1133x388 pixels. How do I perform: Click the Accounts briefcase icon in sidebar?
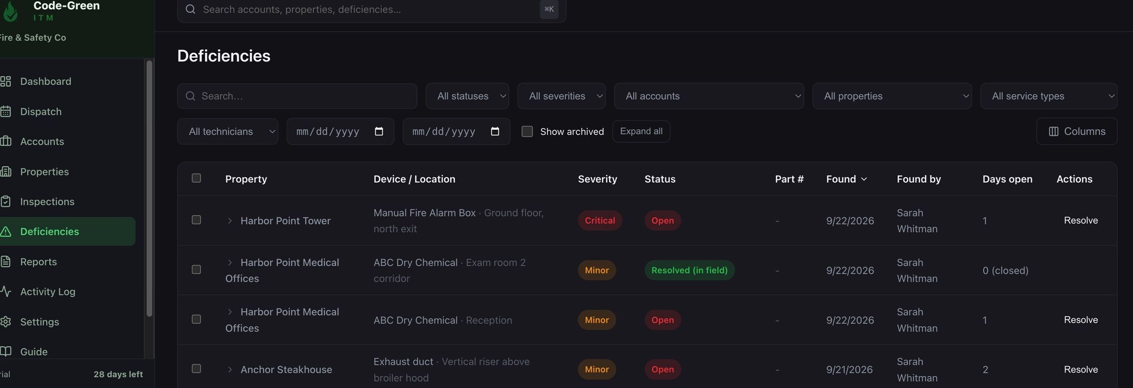[6, 141]
